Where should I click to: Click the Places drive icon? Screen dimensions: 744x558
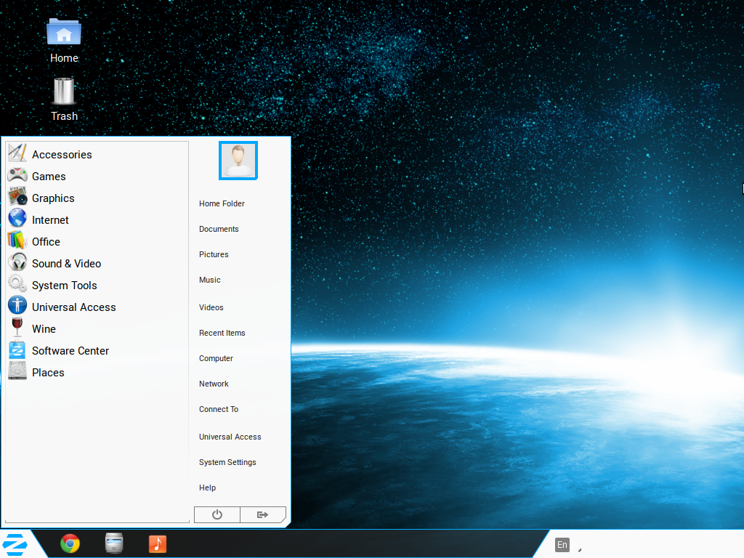click(17, 371)
